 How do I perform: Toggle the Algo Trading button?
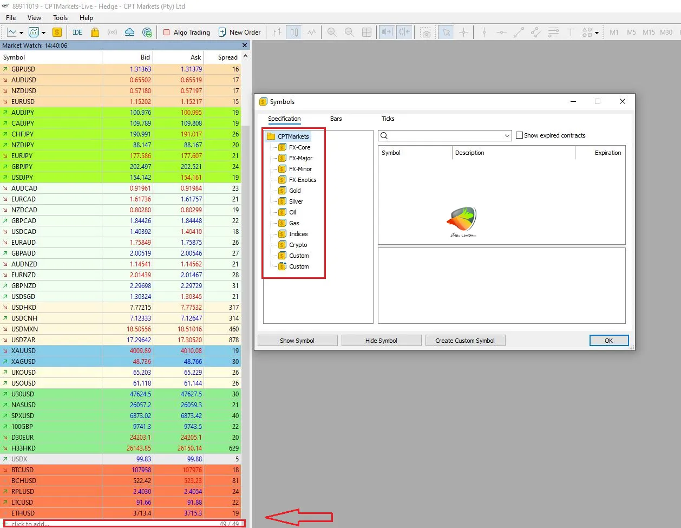(187, 32)
